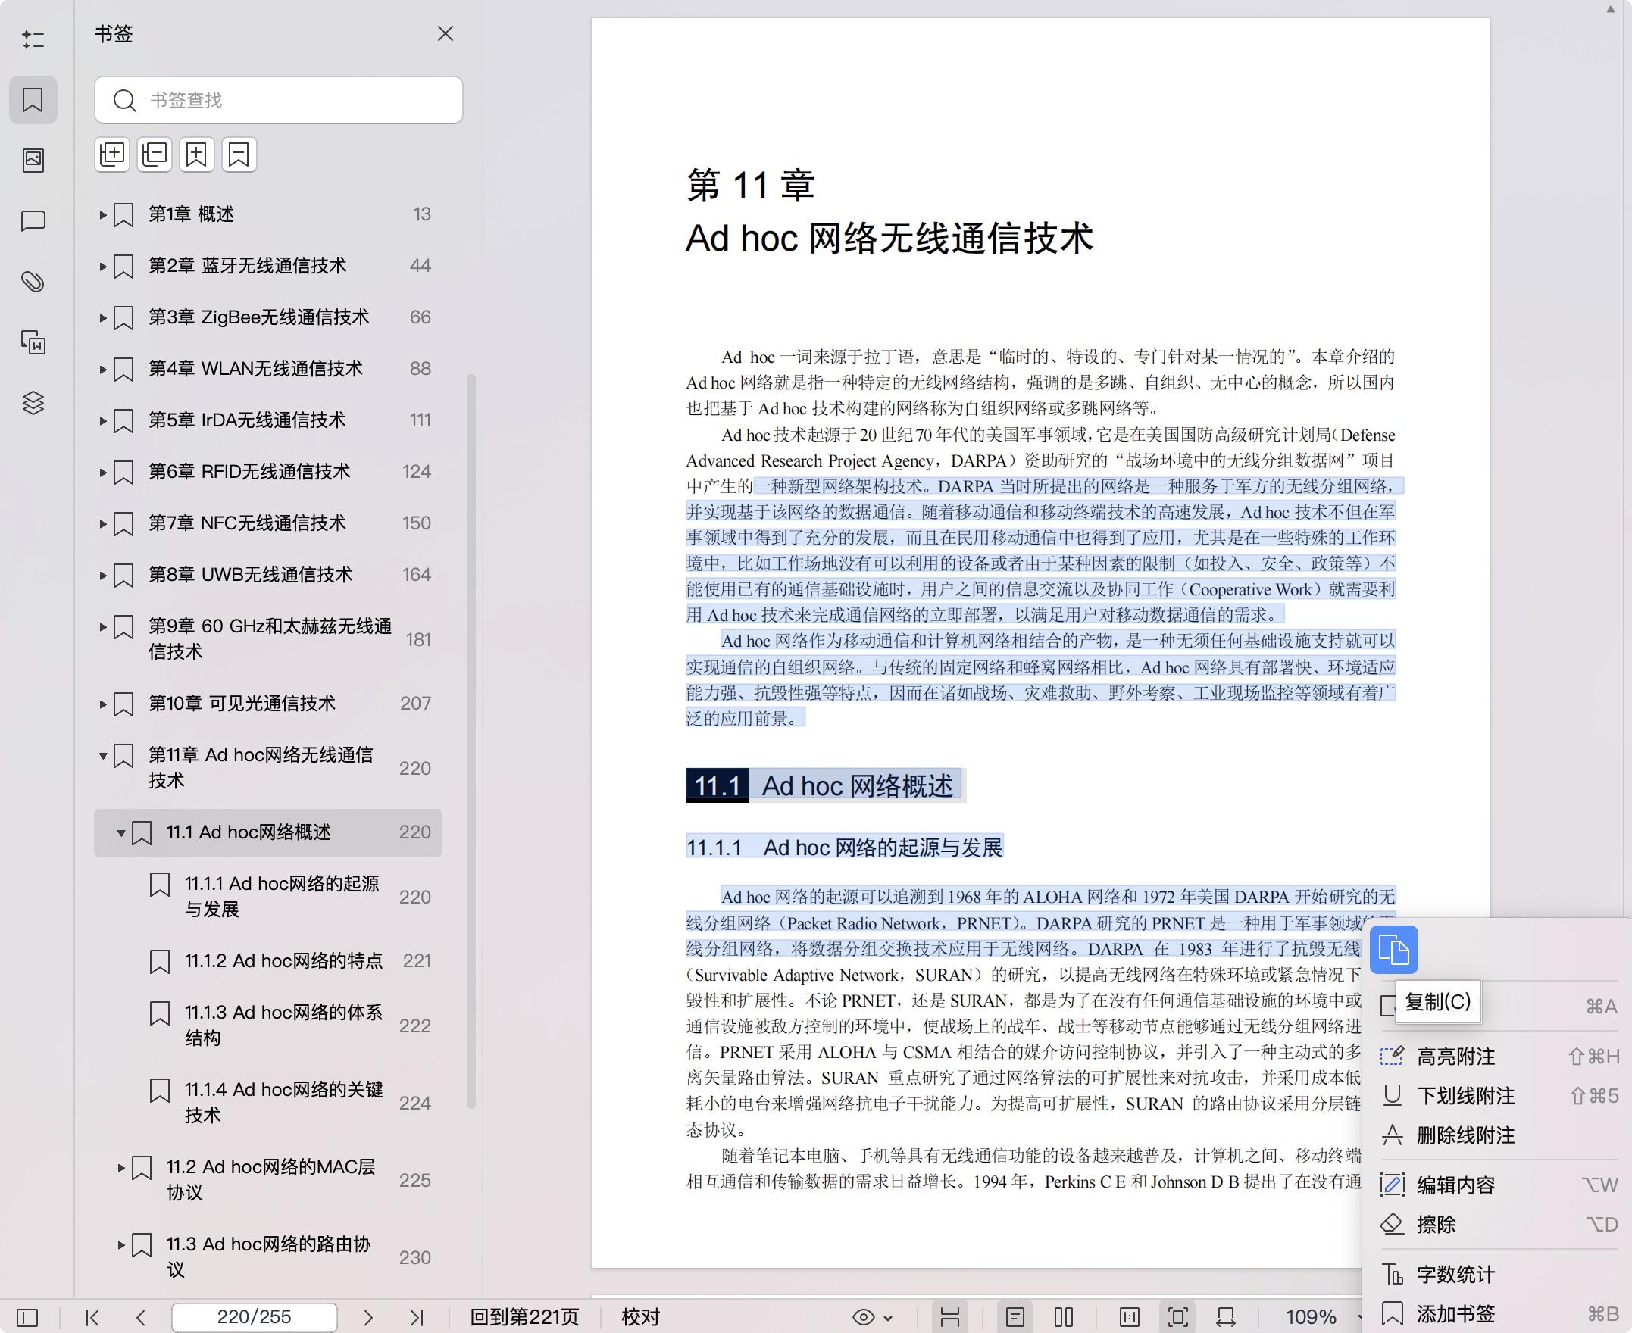The image size is (1632, 1333).
Task: Click the fourth bookmark toolbar icon beside add
Action: pyautogui.click(x=239, y=155)
